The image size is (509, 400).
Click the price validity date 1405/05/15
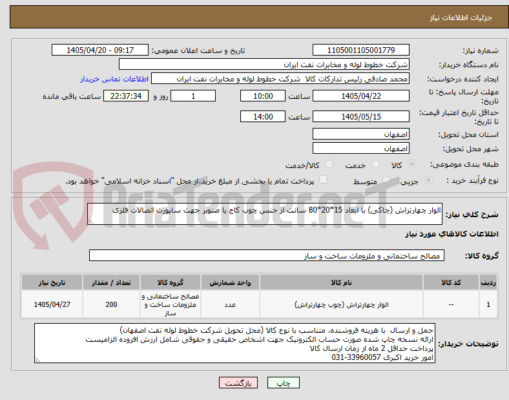click(360, 116)
